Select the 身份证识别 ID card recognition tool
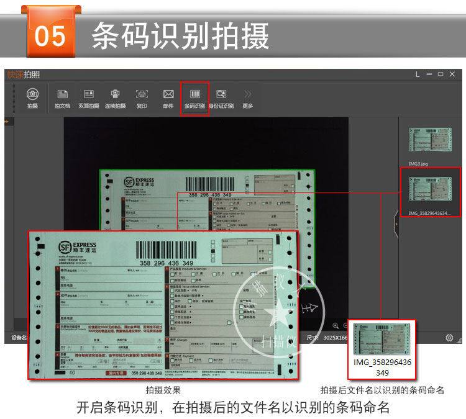466x419 pixels. point(221,98)
